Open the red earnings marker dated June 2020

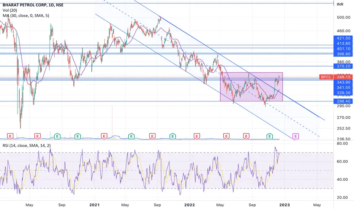click(x=38, y=136)
